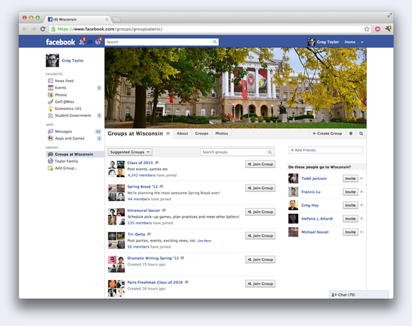
Task: Open the account dropdown arrow next to Home
Action: point(362,42)
